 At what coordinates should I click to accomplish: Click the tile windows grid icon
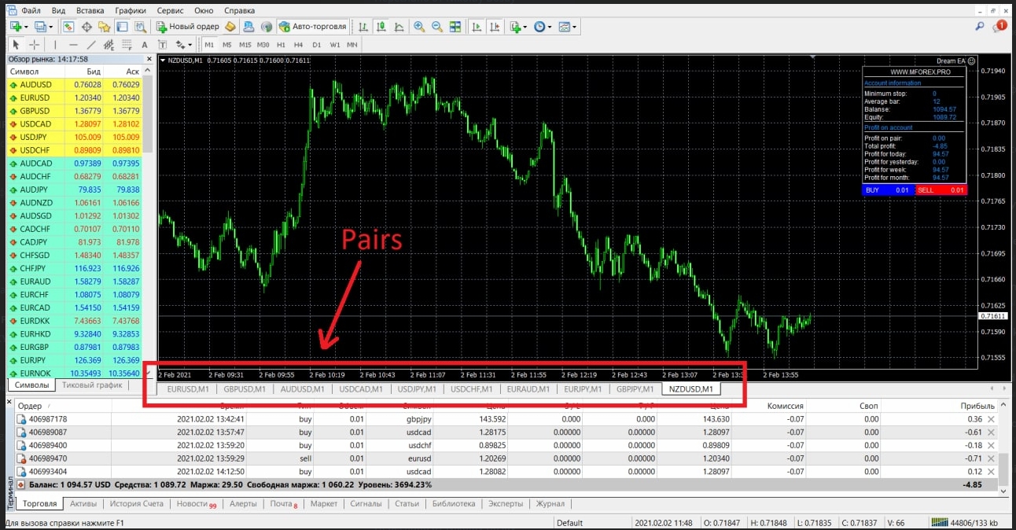click(x=455, y=27)
